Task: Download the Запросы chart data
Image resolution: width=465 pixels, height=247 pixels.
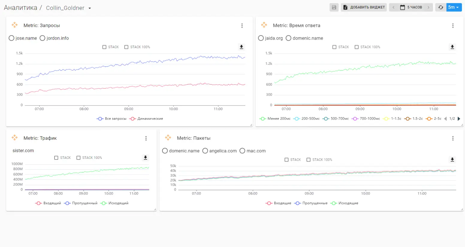Action: 241,47
